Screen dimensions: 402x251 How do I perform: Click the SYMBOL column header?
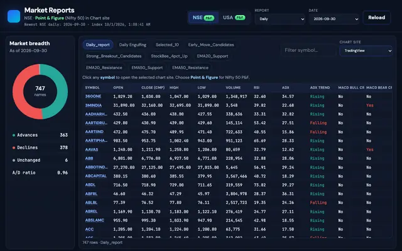coord(92,88)
